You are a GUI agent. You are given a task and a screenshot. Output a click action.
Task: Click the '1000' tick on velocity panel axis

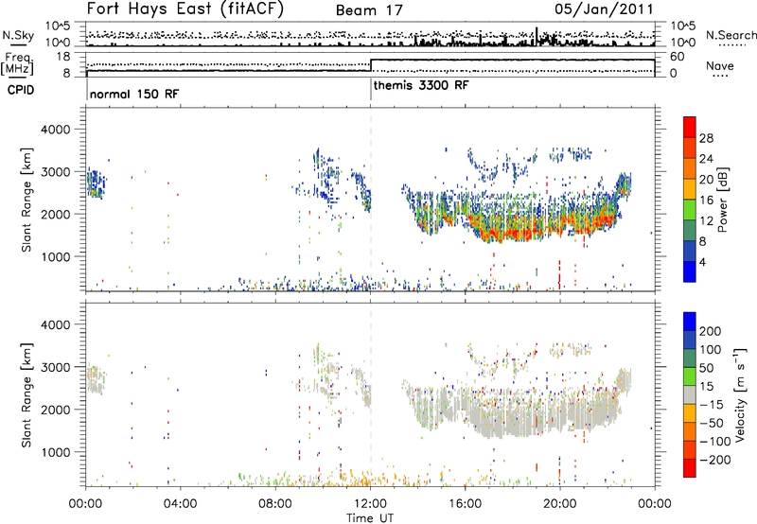[56, 452]
